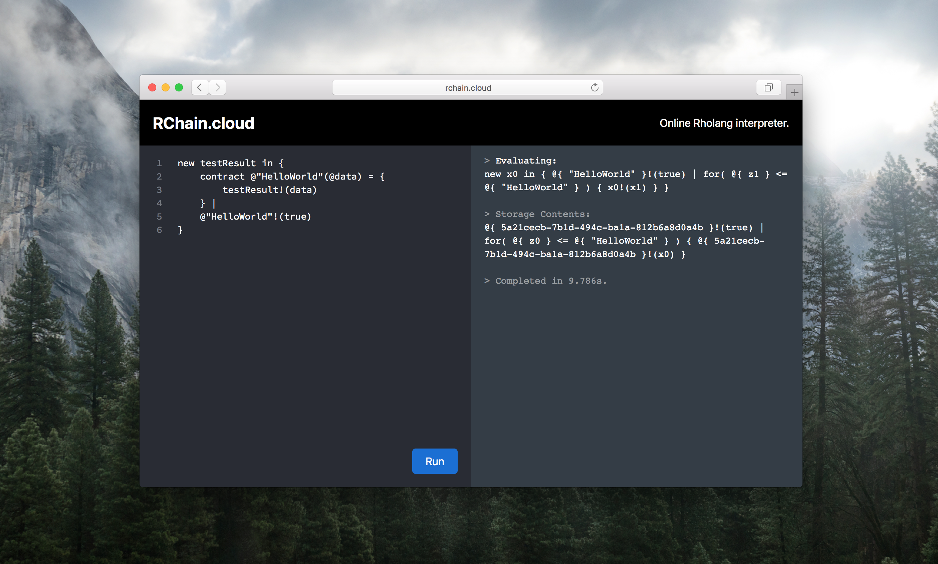The height and width of the screenshot is (564, 938).
Task: Minimize window with the yellow dot
Action: pos(165,88)
